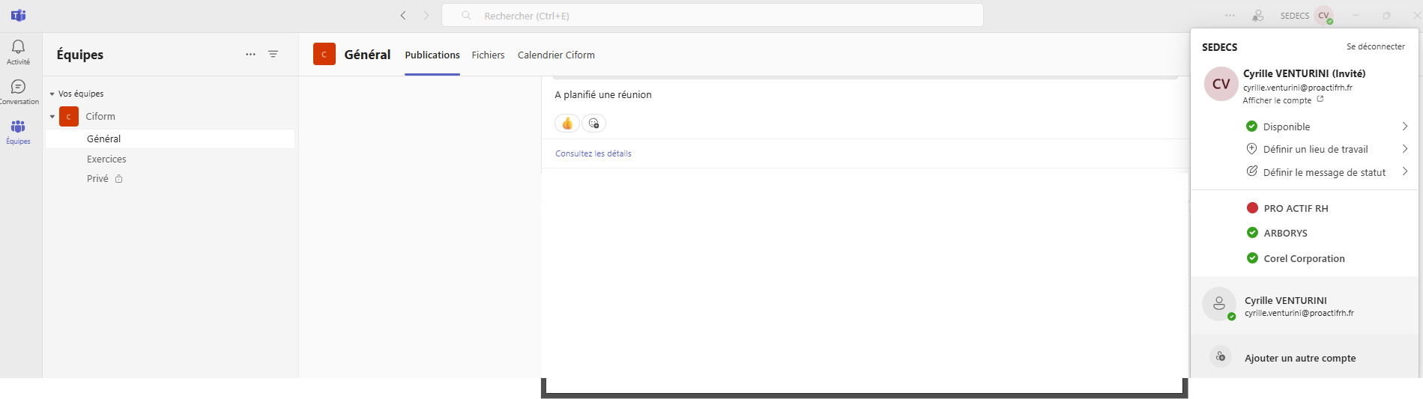The image size is (1423, 399).
Task: Click the Se déconnecter link
Action: pyautogui.click(x=1375, y=46)
